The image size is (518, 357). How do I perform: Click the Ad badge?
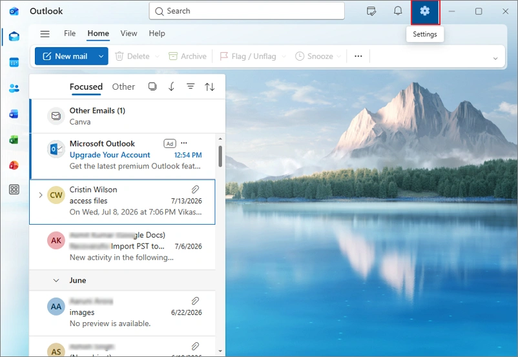[x=170, y=144]
